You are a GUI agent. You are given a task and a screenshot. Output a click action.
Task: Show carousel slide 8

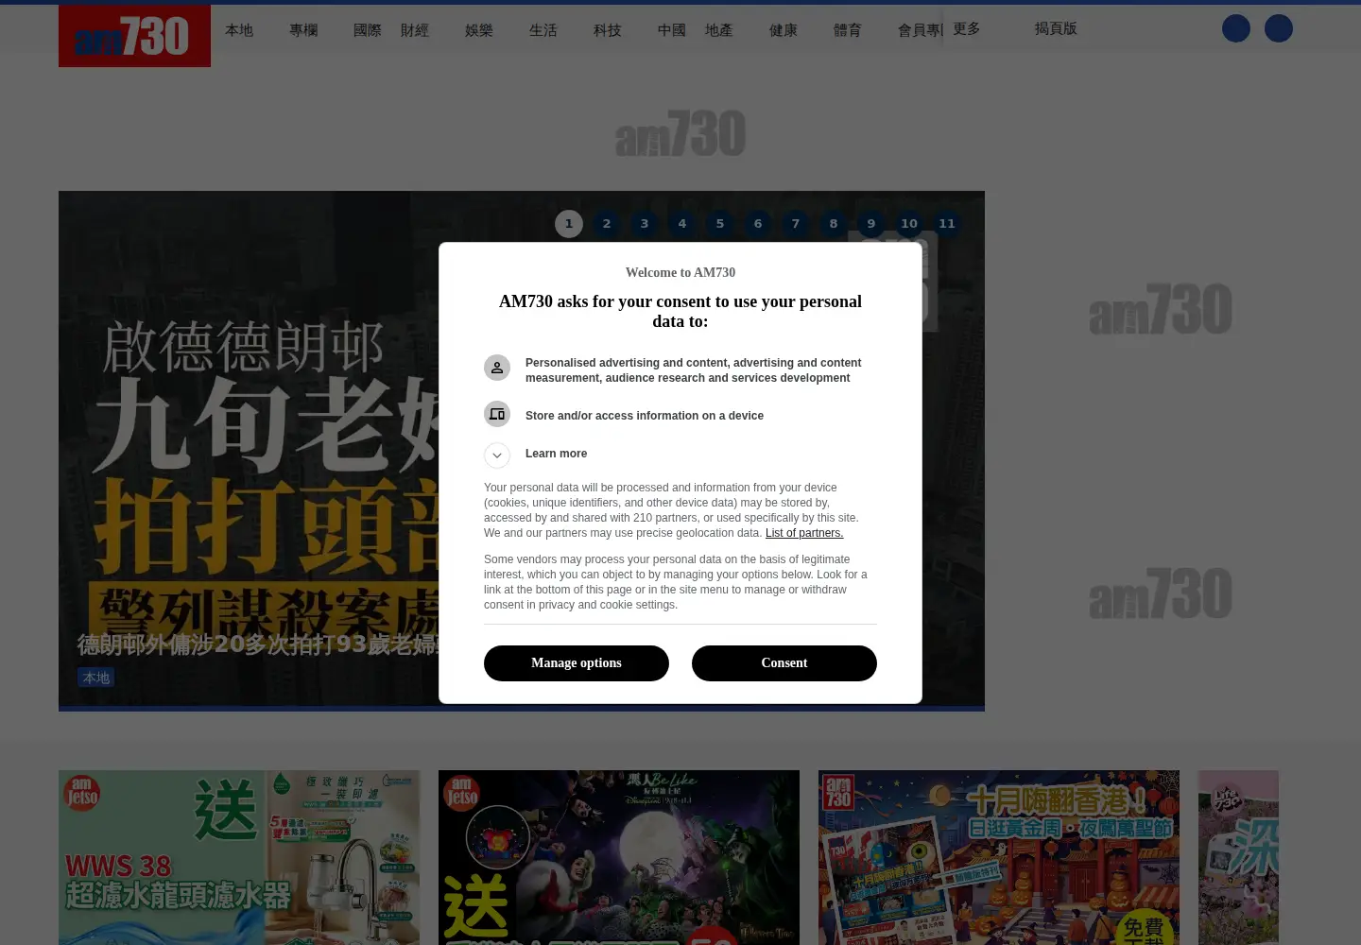(x=834, y=224)
